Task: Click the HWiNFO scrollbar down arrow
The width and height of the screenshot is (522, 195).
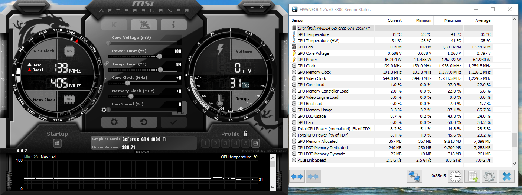Action: point(514,163)
